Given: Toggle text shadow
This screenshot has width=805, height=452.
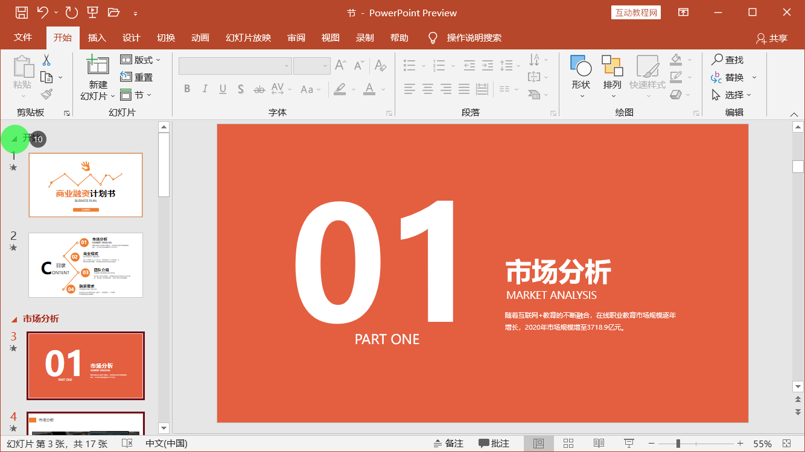Looking at the screenshot, I should (240, 89).
